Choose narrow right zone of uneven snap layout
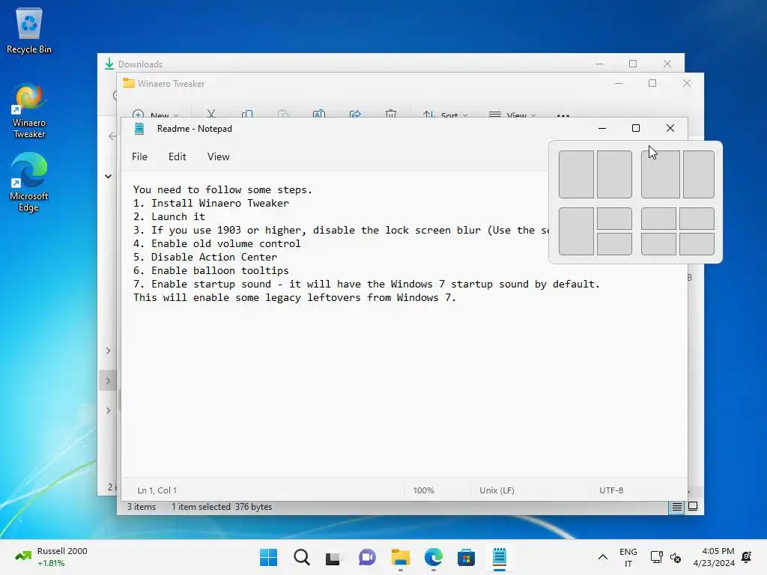This screenshot has height=575, width=767. [699, 174]
